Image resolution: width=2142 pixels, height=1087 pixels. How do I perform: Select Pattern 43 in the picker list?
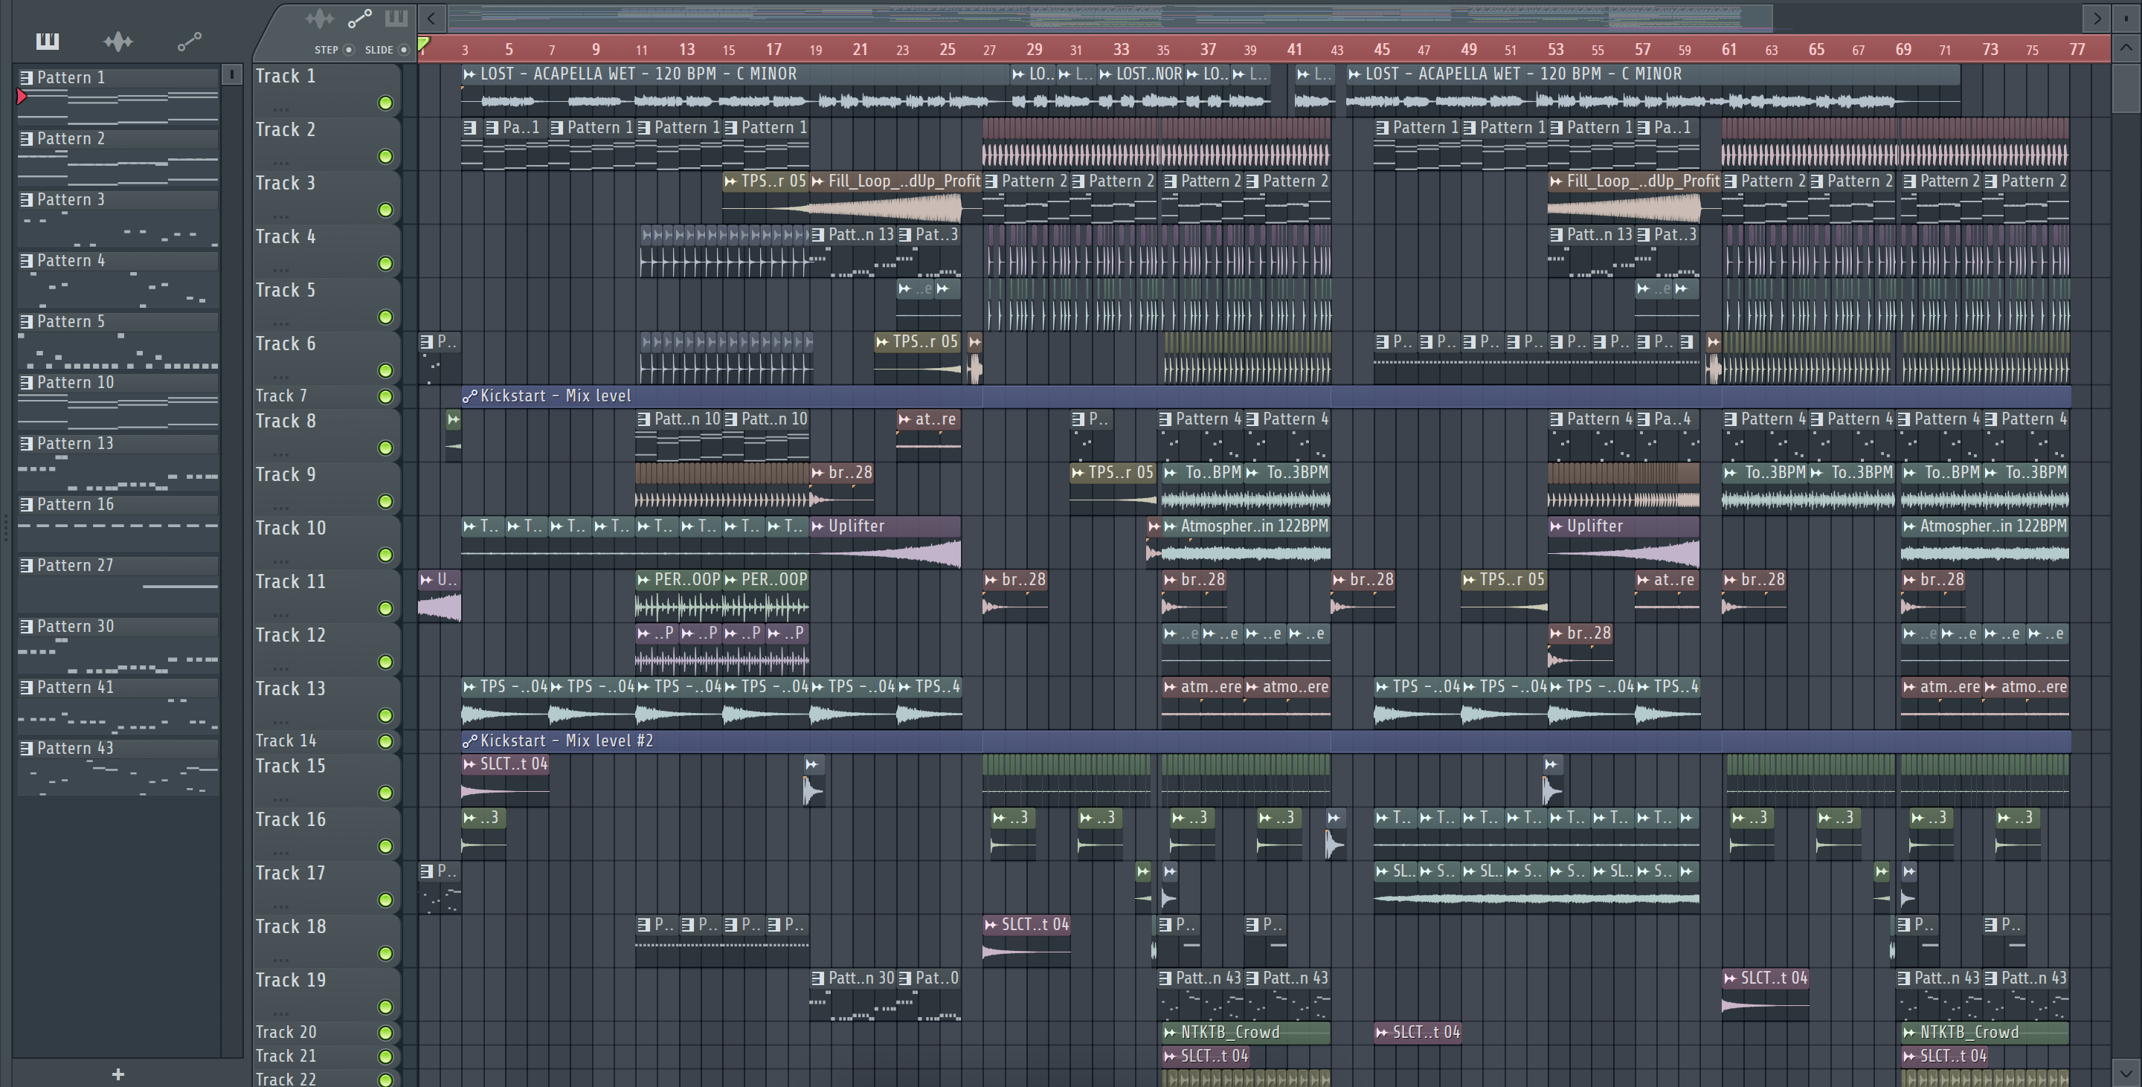coord(75,748)
